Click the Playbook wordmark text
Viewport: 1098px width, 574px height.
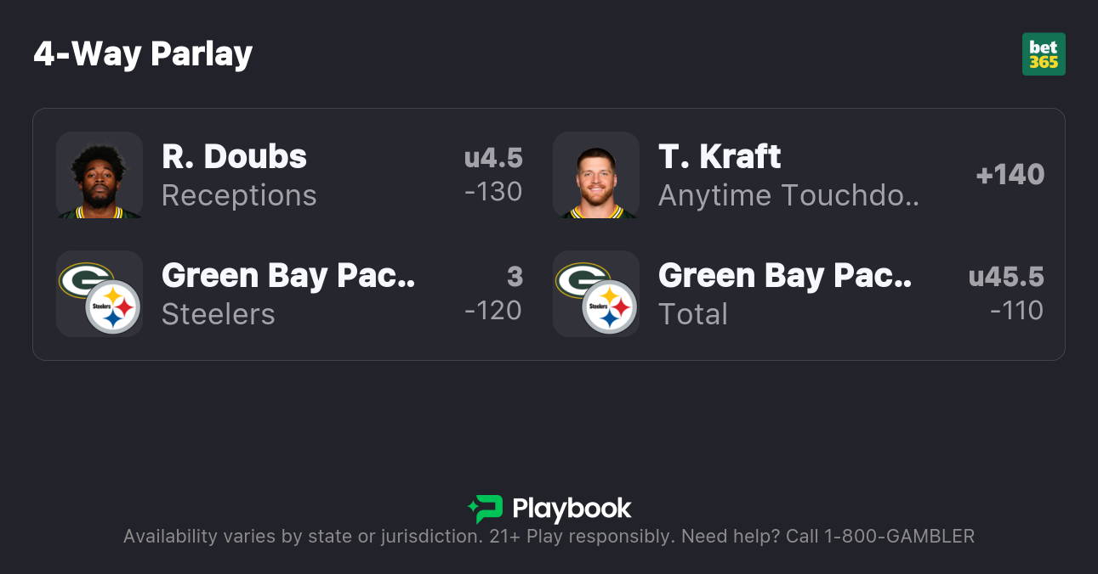click(x=572, y=509)
